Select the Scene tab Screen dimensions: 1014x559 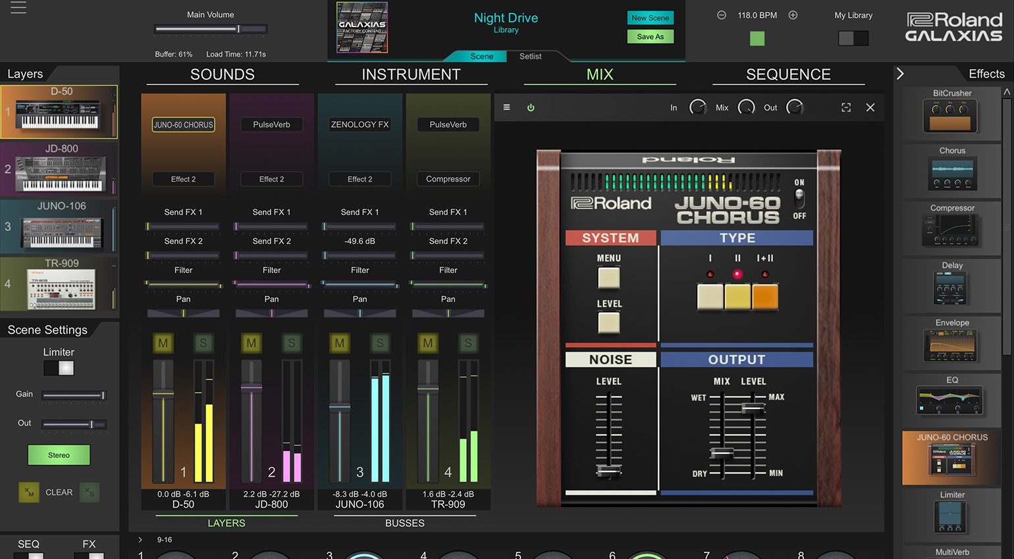click(481, 57)
